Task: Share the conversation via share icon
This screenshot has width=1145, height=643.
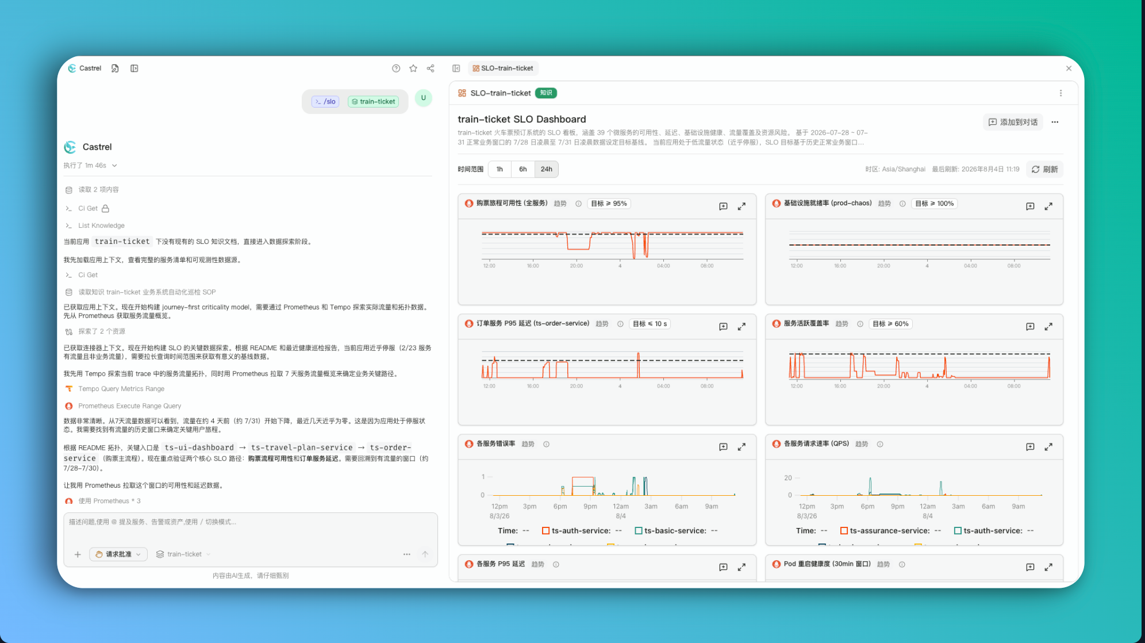Action: coord(431,68)
